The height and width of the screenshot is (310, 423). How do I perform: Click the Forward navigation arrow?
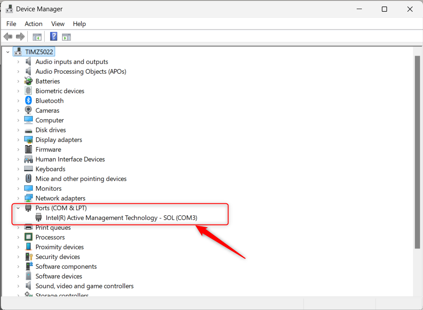pyautogui.click(x=20, y=36)
